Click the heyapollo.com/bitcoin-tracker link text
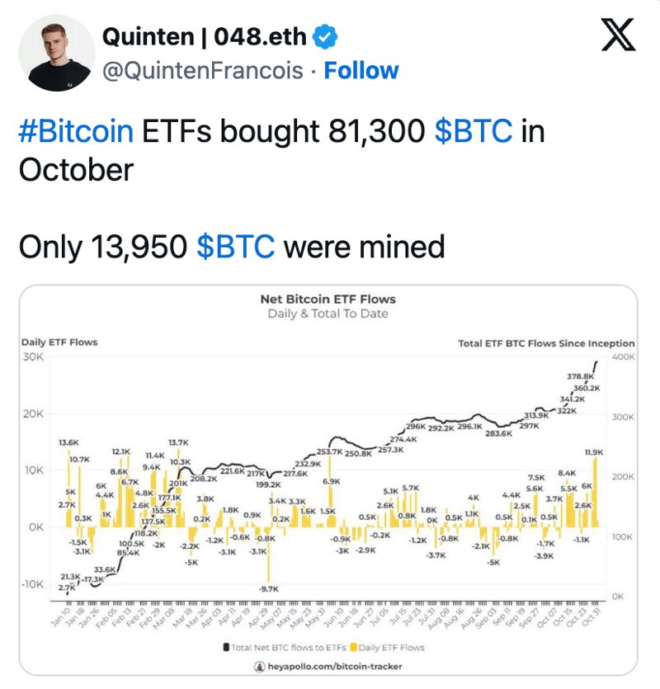The height and width of the screenshot is (689, 660). 335,667
